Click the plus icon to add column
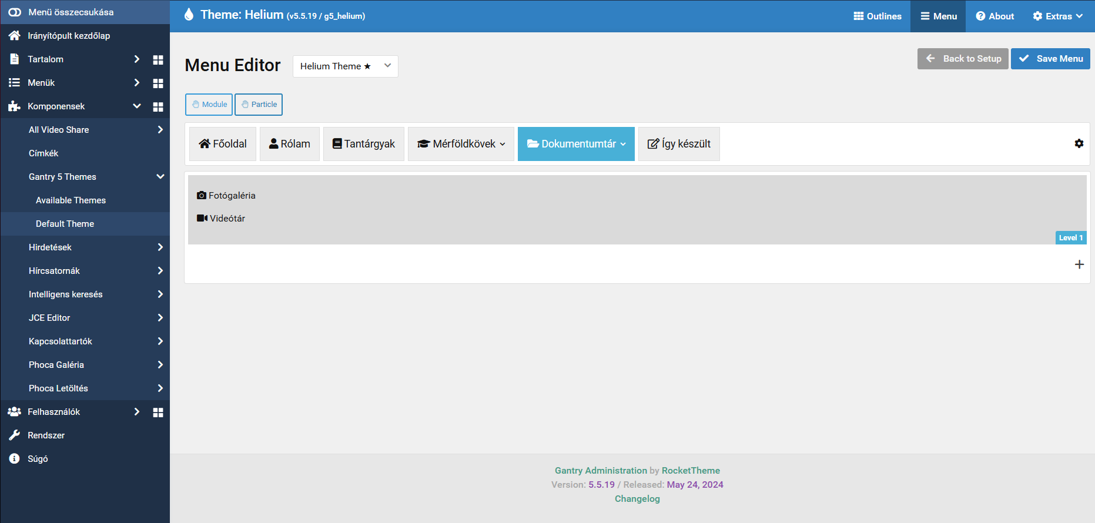 click(x=1079, y=264)
